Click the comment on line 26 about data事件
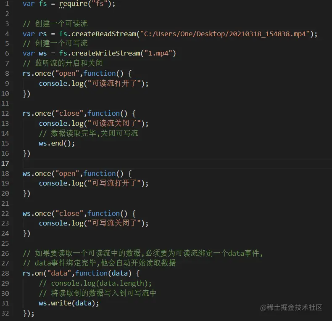 (x=143, y=253)
